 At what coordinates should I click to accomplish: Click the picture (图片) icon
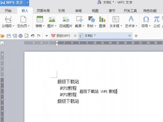coord(52,20)
